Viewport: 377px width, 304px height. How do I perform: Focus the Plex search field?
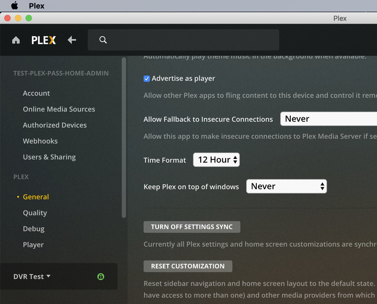coord(183,40)
